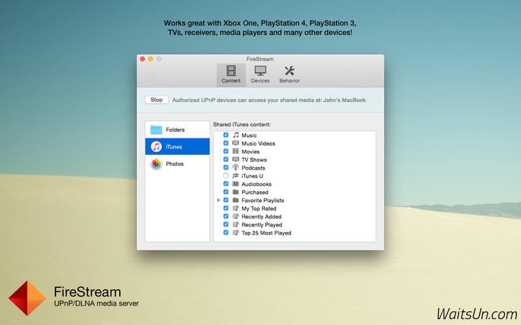Select the "Top 25 Most Played" label
The height and width of the screenshot is (325, 521).
(266, 233)
